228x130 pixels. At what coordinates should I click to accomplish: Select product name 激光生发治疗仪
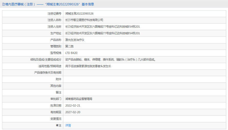pyautogui.click(x=75, y=40)
